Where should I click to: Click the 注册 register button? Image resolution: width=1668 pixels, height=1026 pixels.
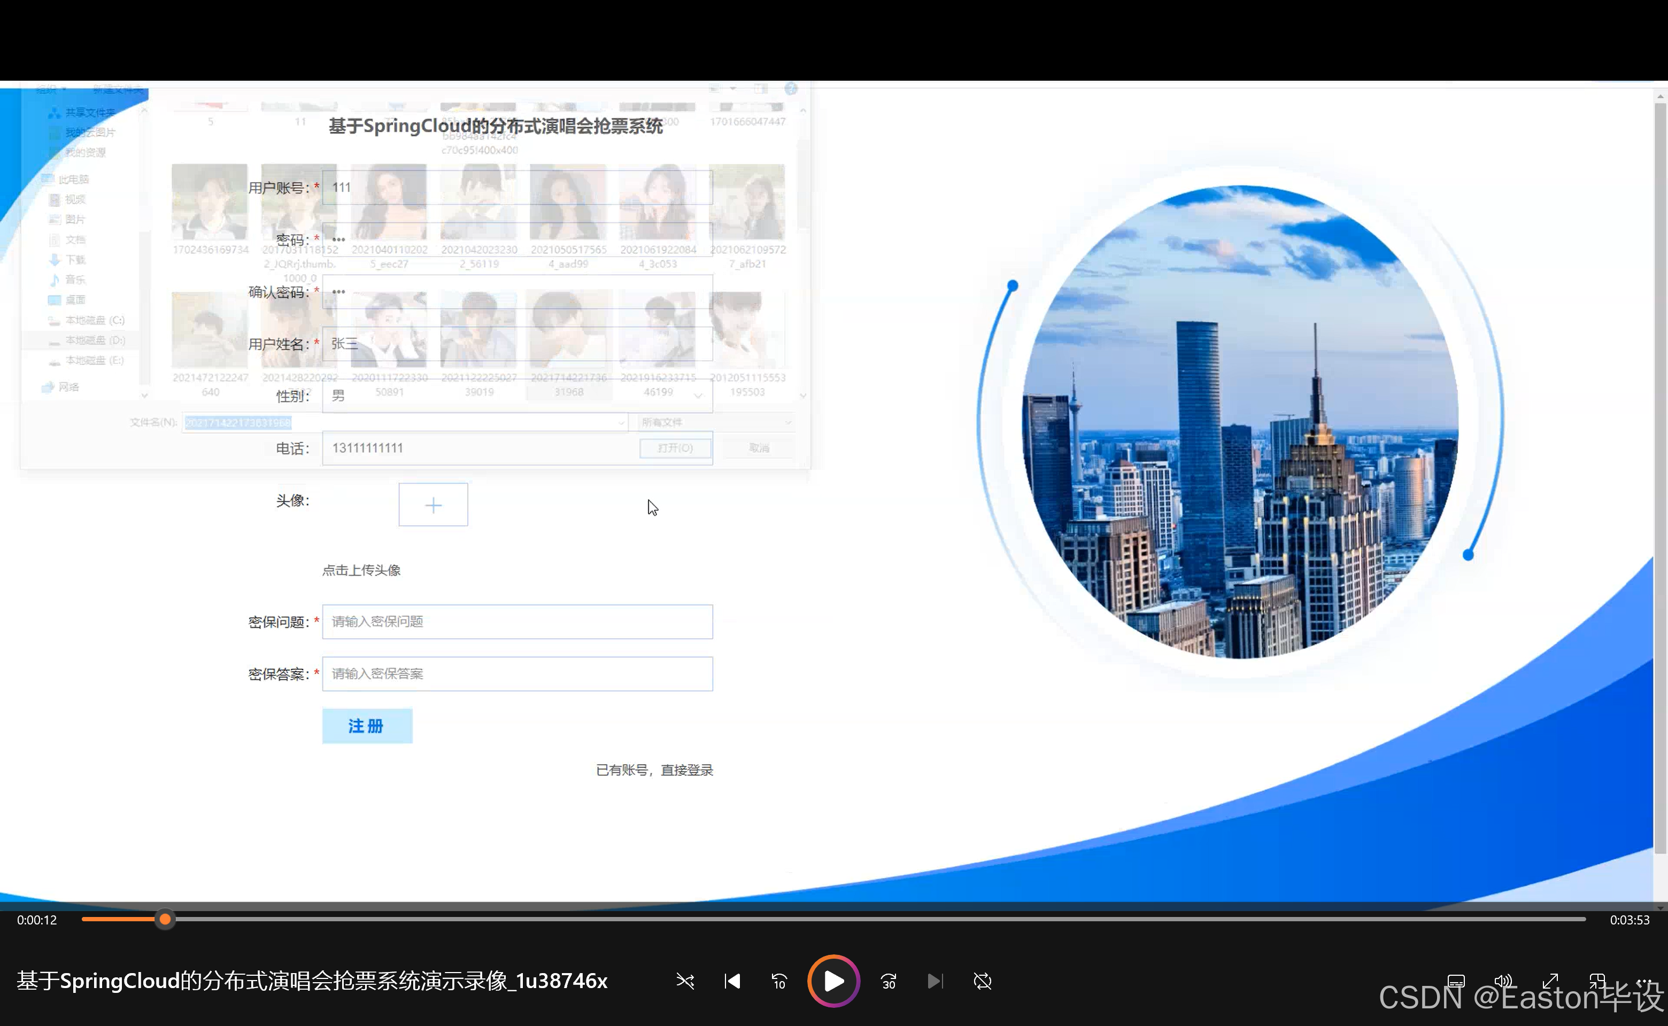(367, 725)
